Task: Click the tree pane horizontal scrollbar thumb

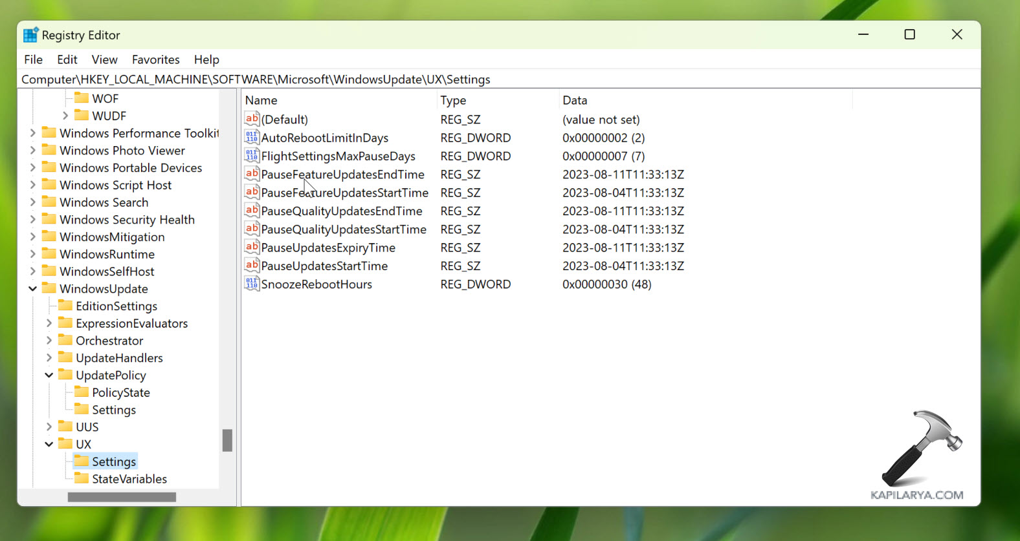Action: [x=122, y=497]
